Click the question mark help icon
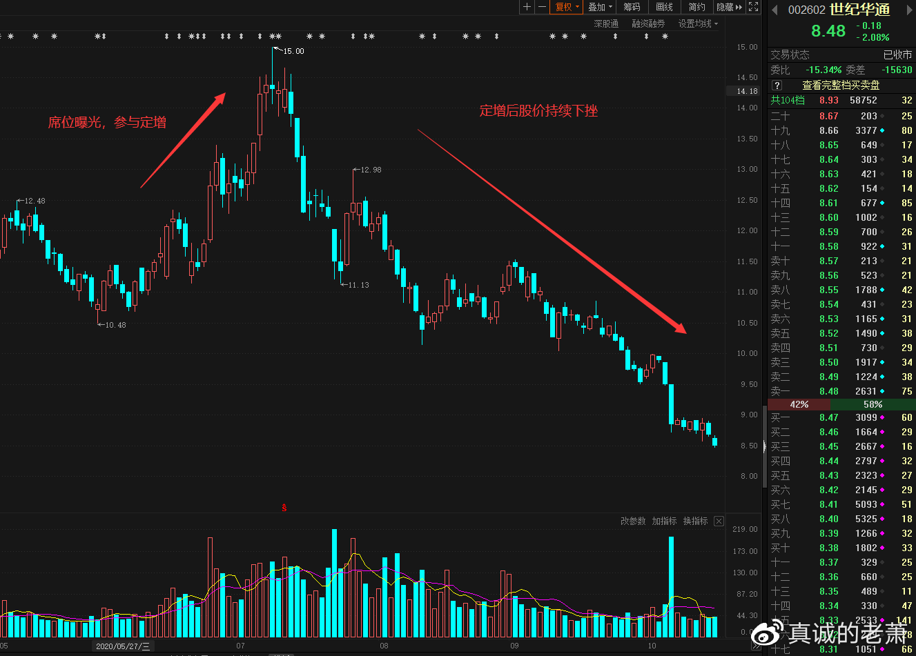Image resolution: width=916 pixels, height=656 pixels. click(777, 86)
